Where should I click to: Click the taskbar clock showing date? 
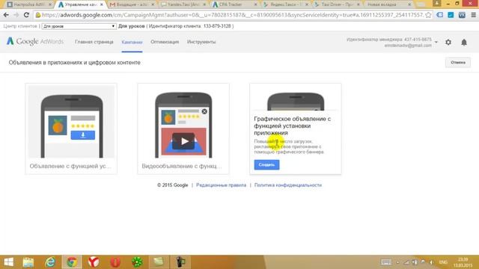(x=463, y=262)
